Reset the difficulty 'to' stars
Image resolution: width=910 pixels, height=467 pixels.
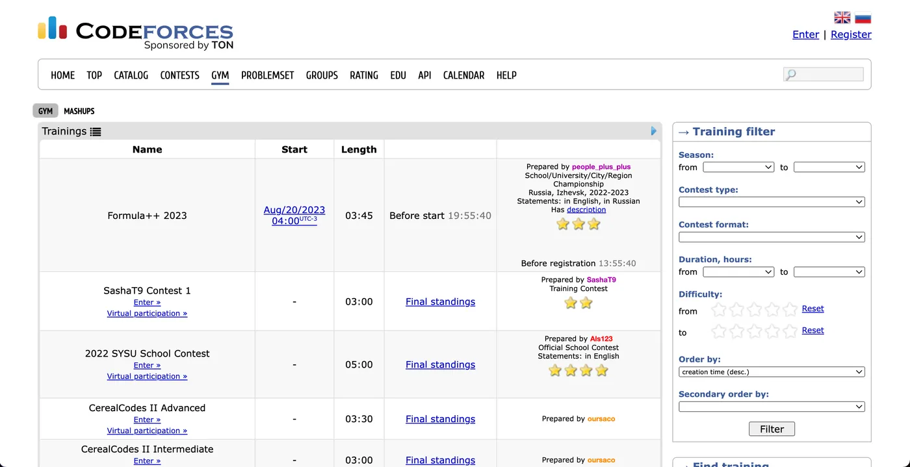click(812, 330)
